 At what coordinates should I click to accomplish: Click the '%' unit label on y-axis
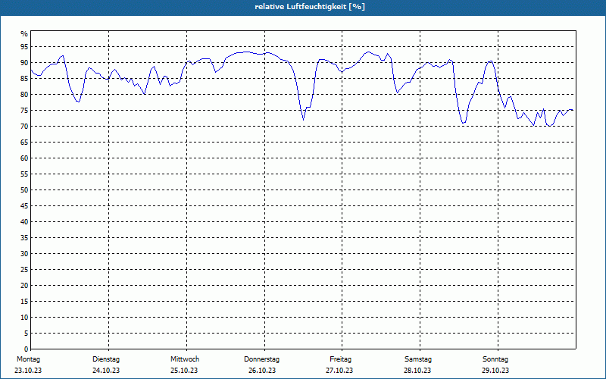pyautogui.click(x=24, y=34)
